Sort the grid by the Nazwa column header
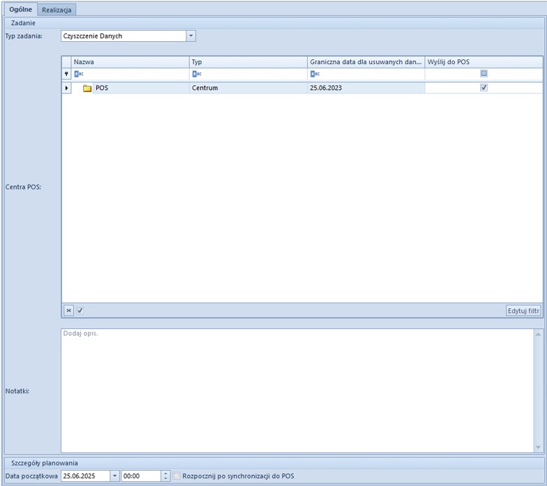Image resolution: width=547 pixels, height=486 pixels. tap(130, 62)
